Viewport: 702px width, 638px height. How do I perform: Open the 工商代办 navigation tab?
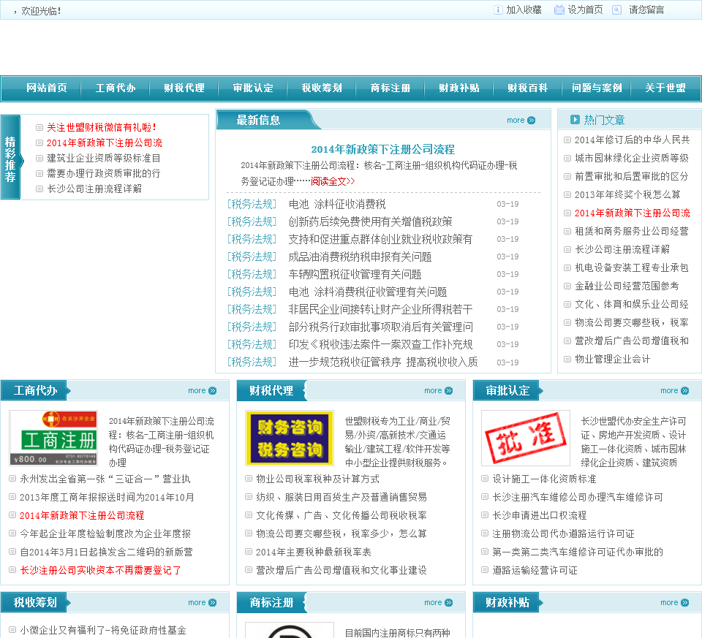point(116,88)
